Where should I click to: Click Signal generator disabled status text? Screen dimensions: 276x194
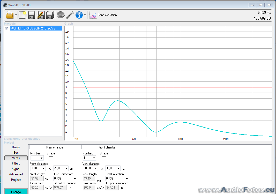click(22, 139)
